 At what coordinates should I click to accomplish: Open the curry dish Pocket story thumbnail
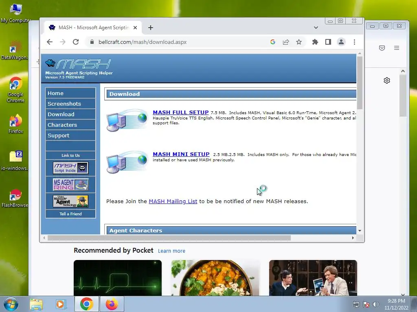coord(215,278)
